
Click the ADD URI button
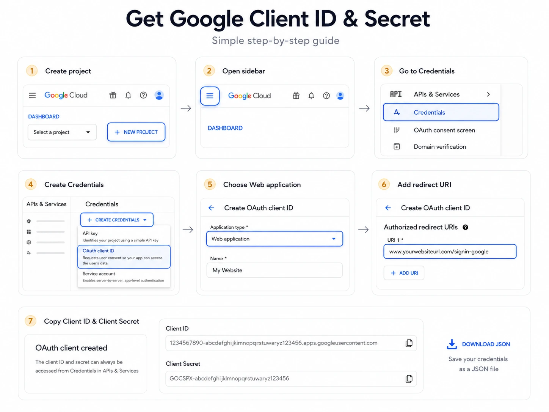coord(404,273)
